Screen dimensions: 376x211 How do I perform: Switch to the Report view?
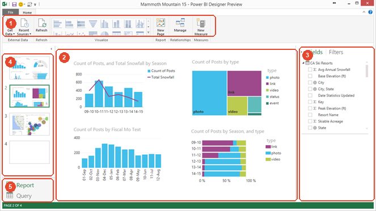click(25, 185)
